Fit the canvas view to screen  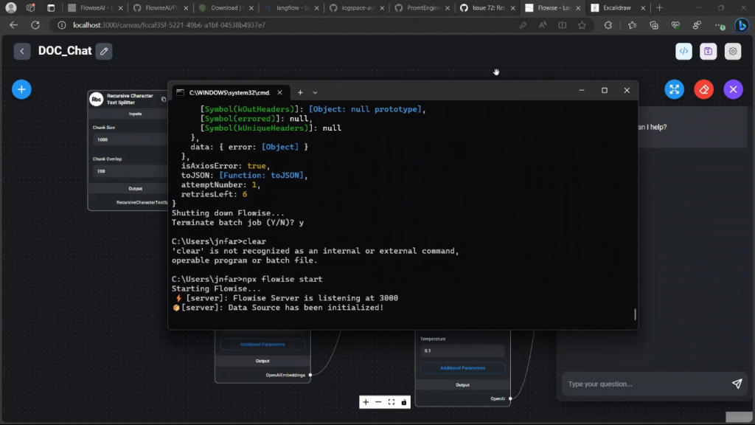(392, 402)
